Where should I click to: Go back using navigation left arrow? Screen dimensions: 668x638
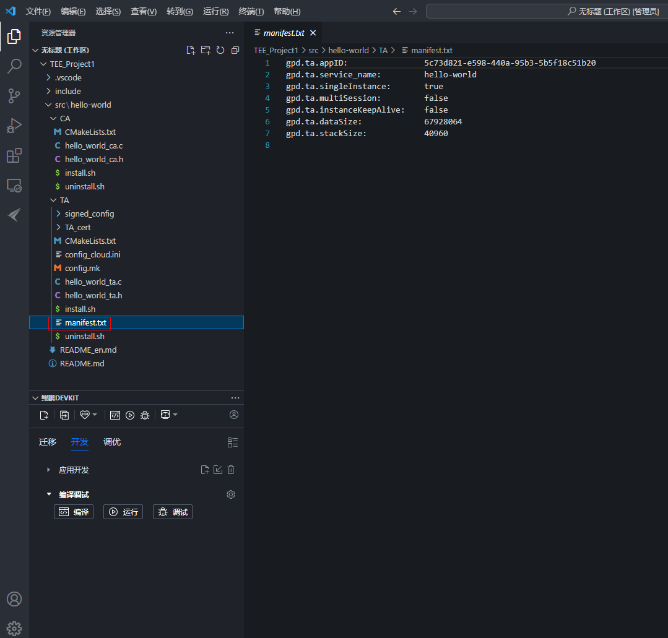pyautogui.click(x=397, y=12)
